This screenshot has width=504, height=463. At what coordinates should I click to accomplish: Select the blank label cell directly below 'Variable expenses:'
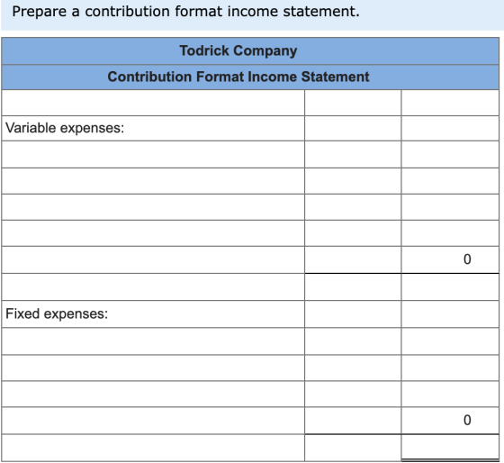(x=153, y=154)
